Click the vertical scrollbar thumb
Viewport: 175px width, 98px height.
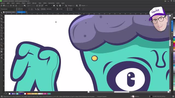tap(170, 43)
